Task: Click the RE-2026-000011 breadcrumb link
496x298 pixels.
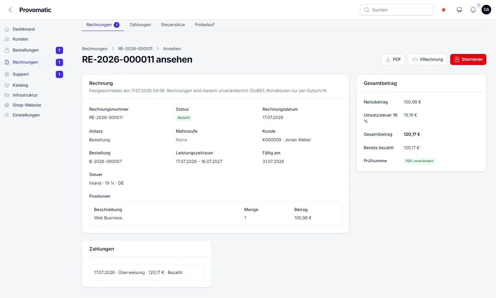Action: tap(135, 49)
